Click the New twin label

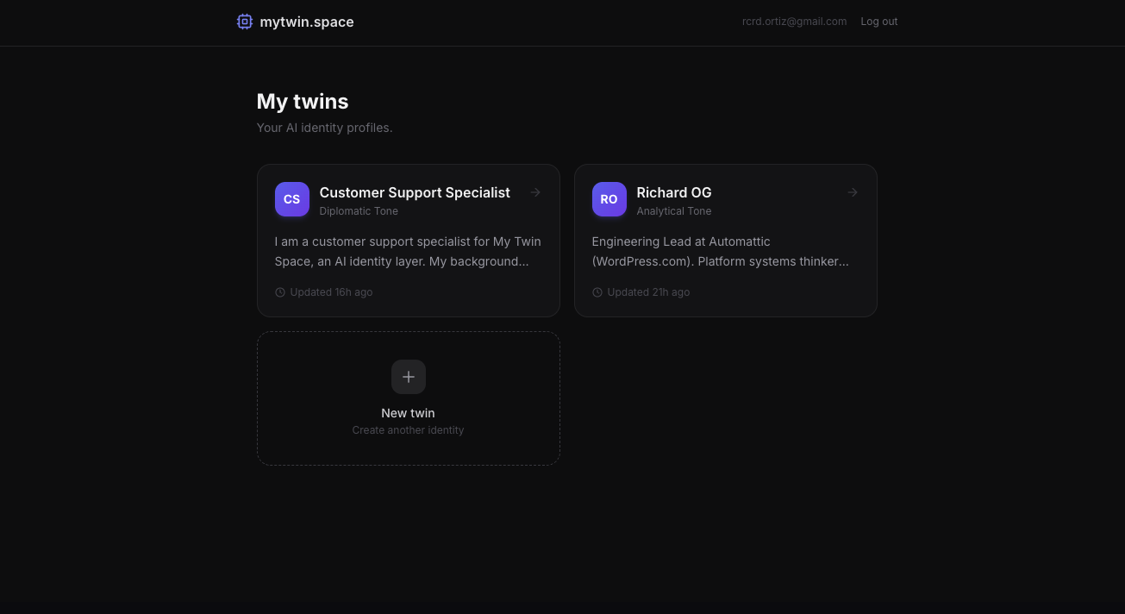pos(408,413)
